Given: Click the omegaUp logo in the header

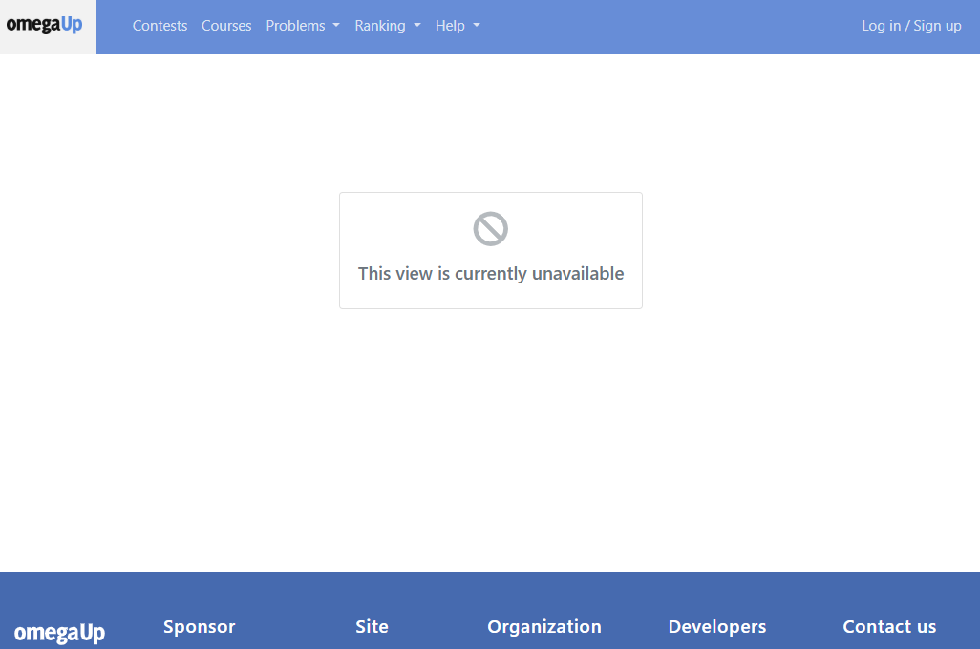Looking at the screenshot, I should click(x=44, y=25).
